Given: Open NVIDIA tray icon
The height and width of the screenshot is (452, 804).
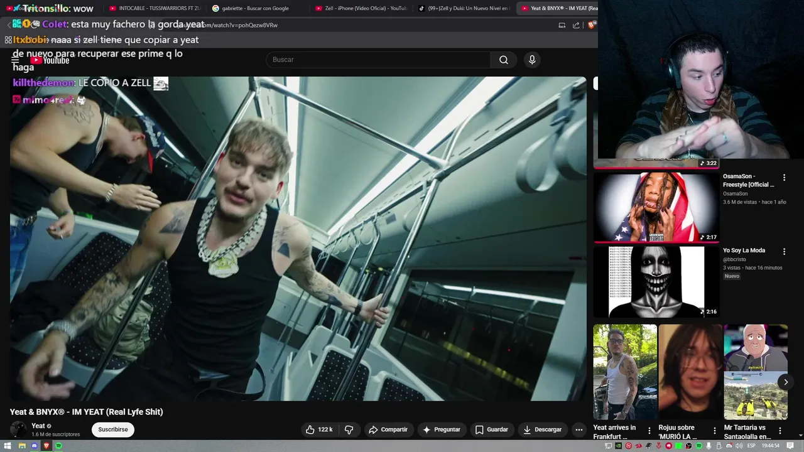Looking at the screenshot, I should pyautogui.click(x=618, y=446).
